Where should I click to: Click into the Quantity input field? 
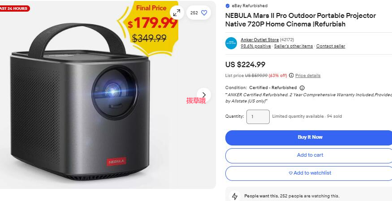click(258, 116)
